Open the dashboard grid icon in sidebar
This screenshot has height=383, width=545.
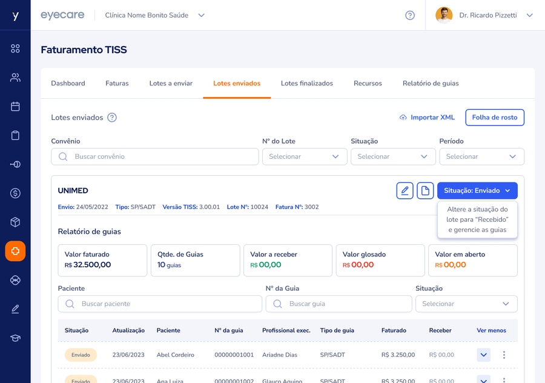(15, 48)
